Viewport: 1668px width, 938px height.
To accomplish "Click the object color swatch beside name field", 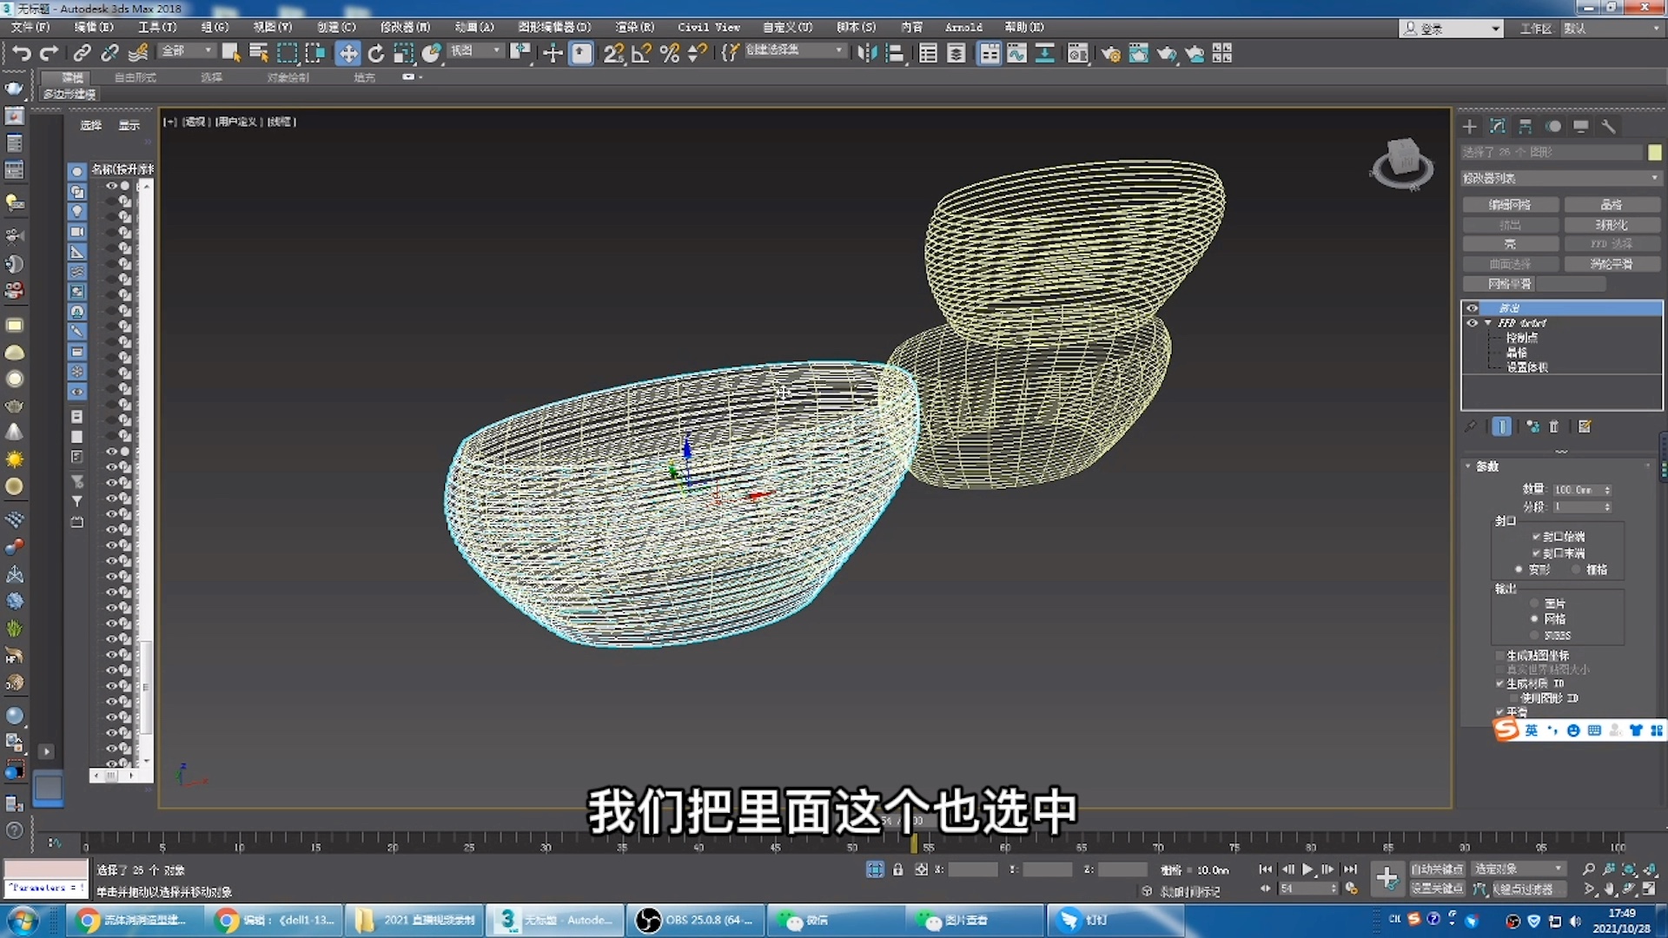I will (1654, 152).
